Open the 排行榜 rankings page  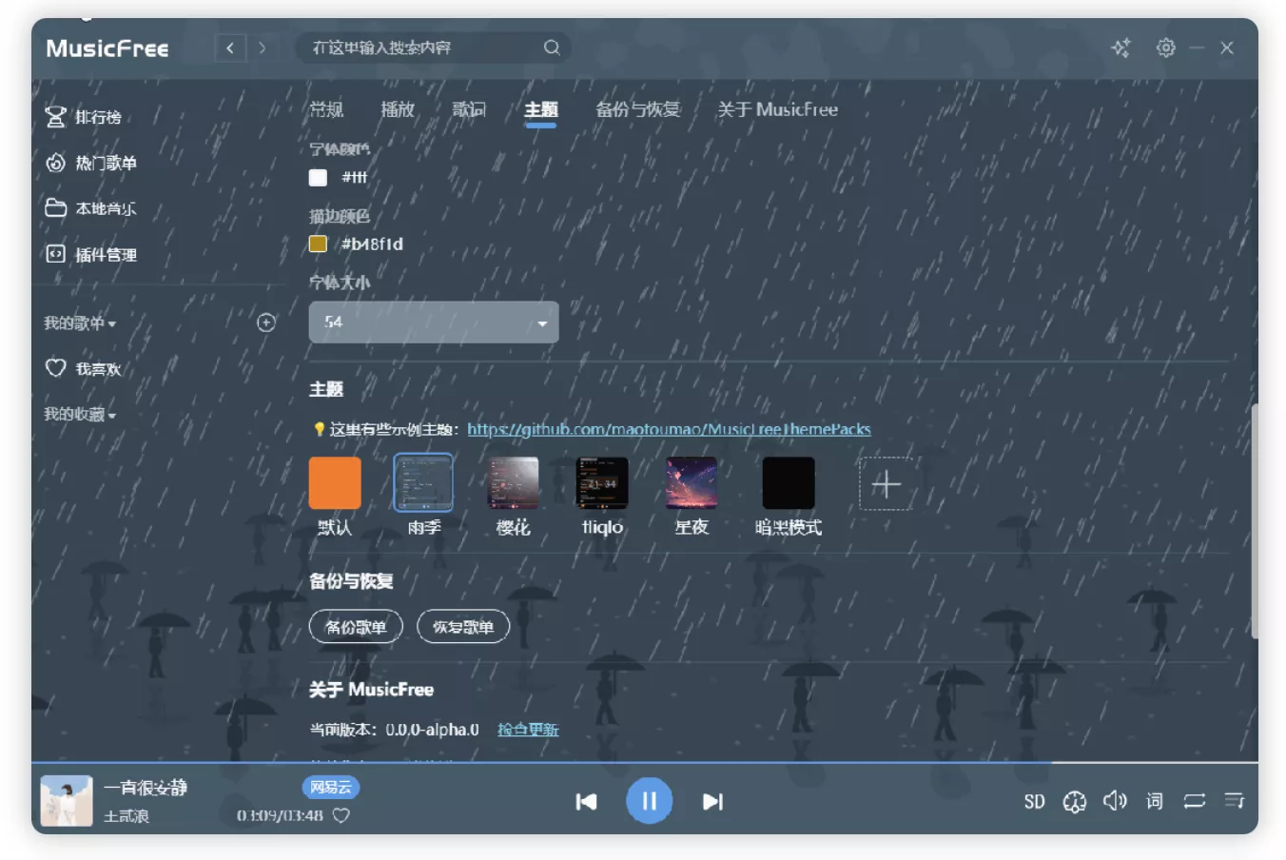[84, 117]
